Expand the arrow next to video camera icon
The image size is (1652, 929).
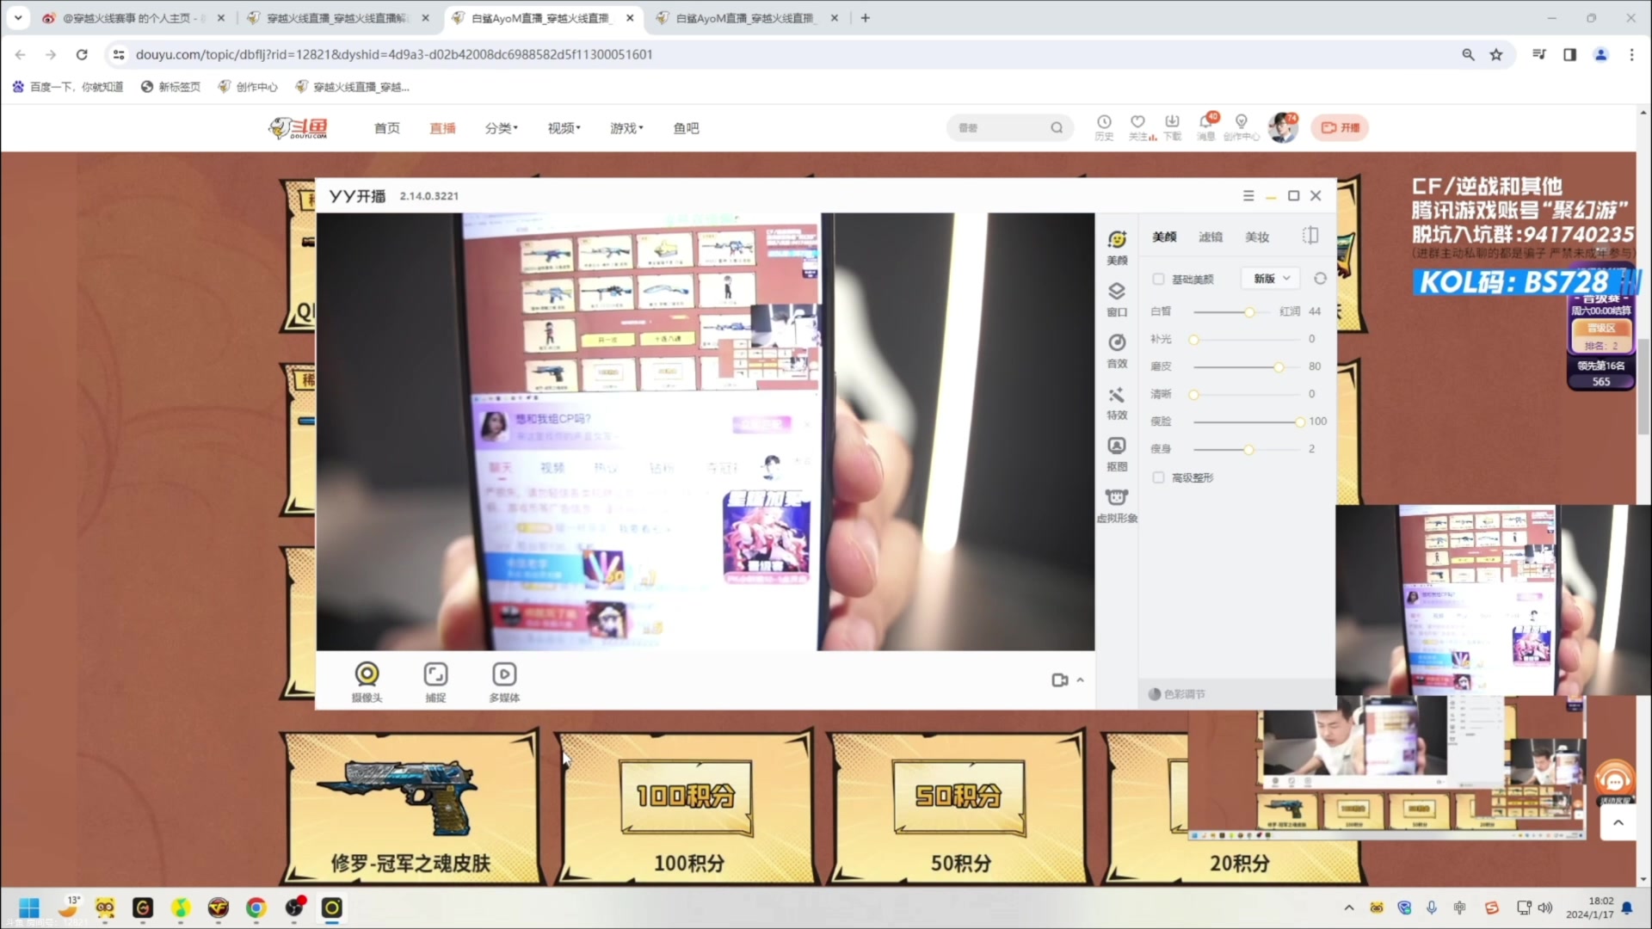(x=1080, y=680)
